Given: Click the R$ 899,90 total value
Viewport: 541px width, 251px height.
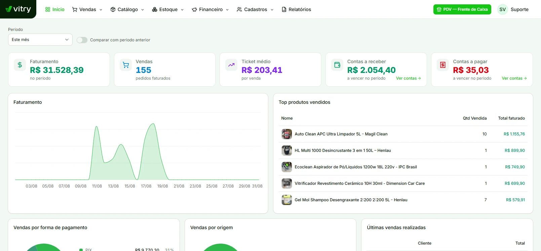Looking at the screenshot, I should [x=515, y=151].
